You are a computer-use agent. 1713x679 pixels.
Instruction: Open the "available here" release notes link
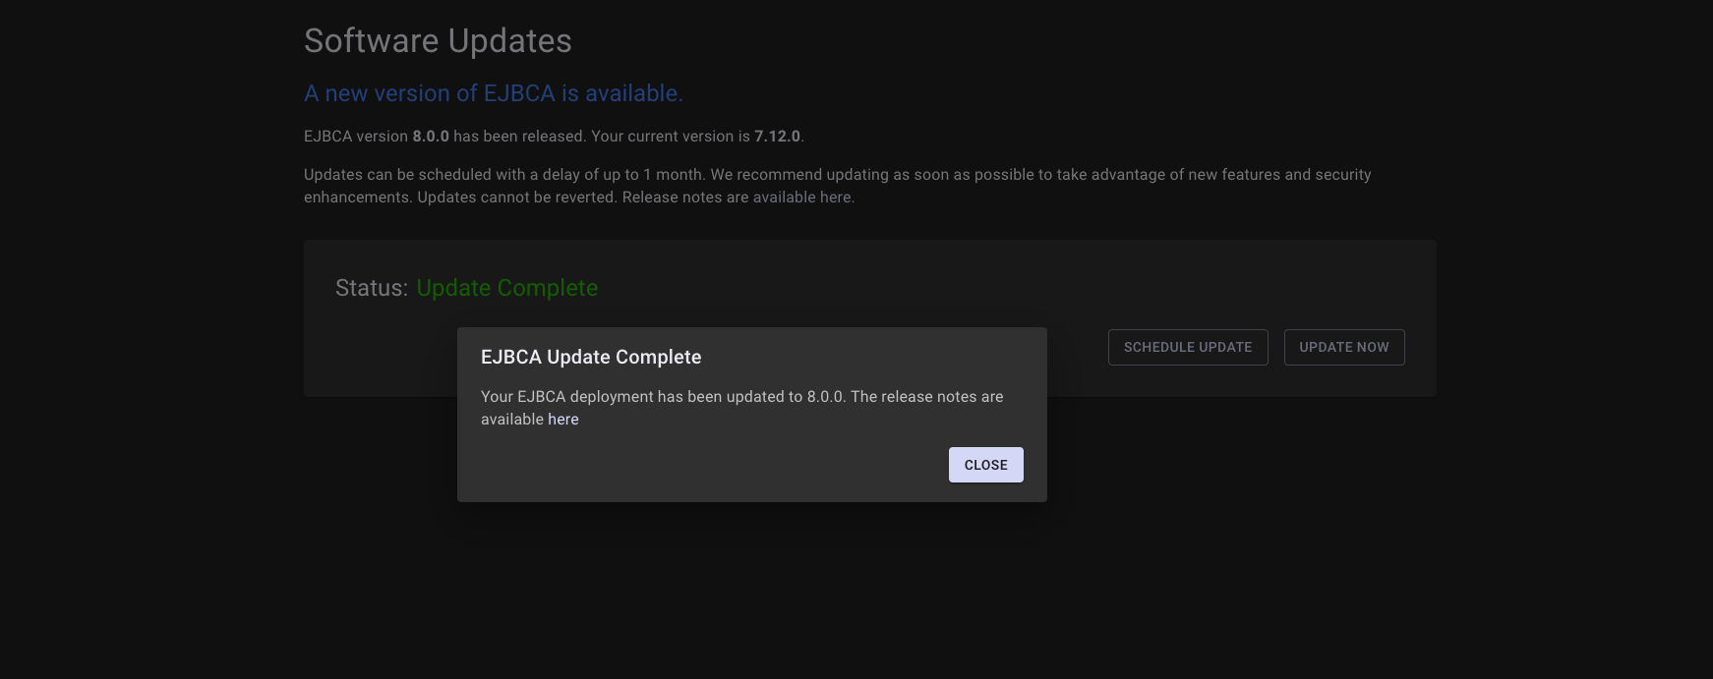pyautogui.click(x=802, y=198)
